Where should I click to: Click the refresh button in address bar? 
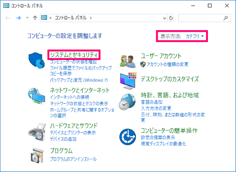pyautogui.click(x=171, y=18)
